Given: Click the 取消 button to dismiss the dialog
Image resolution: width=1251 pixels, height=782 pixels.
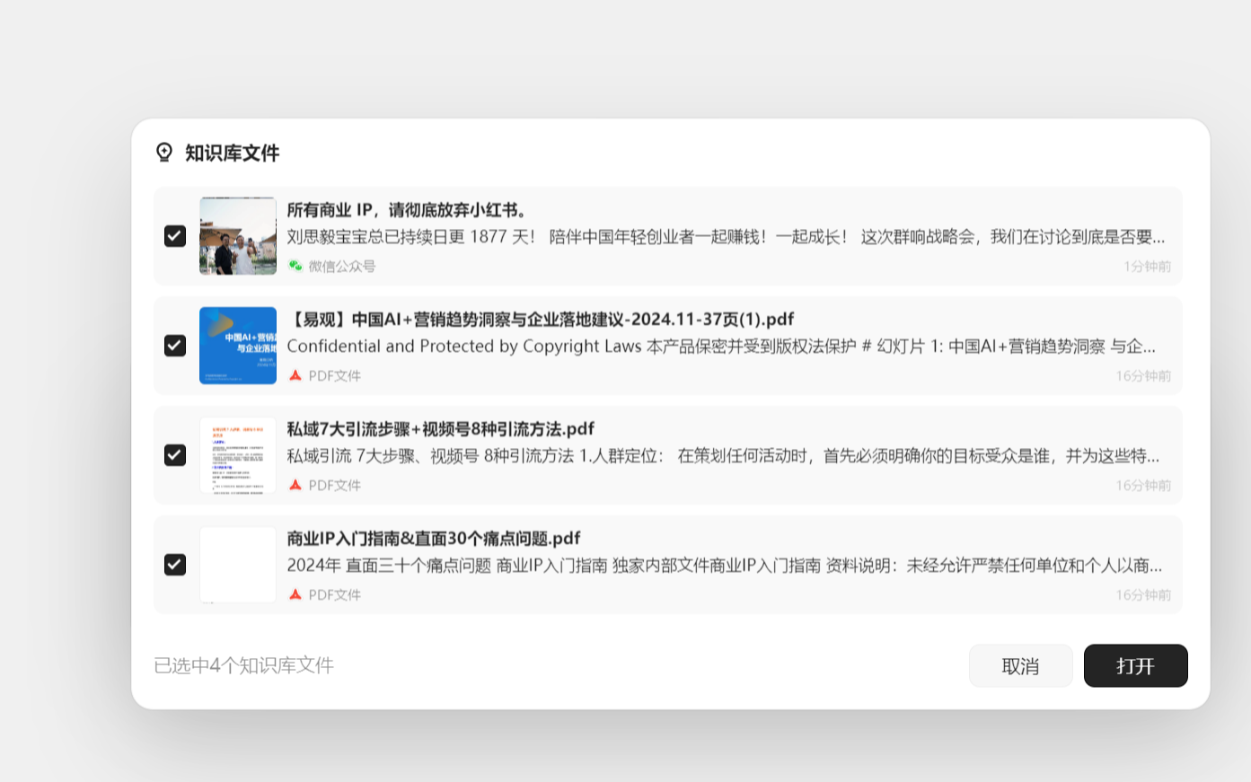Looking at the screenshot, I should click(1020, 665).
